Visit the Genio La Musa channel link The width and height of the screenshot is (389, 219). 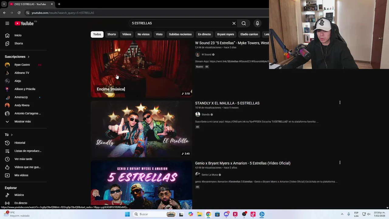[210, 175]
